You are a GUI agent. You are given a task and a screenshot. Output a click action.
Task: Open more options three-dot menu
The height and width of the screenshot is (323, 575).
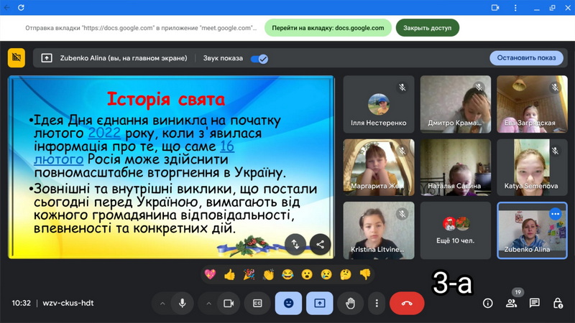coord(377,304)
